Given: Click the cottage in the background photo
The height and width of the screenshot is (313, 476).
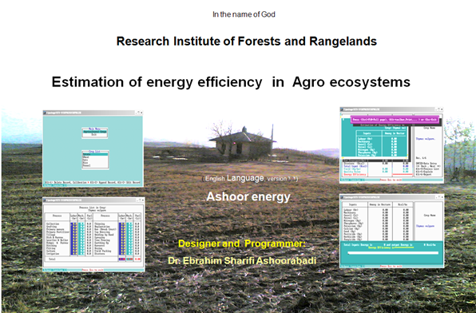Looking at the screenshot, I should click(244, 144).
